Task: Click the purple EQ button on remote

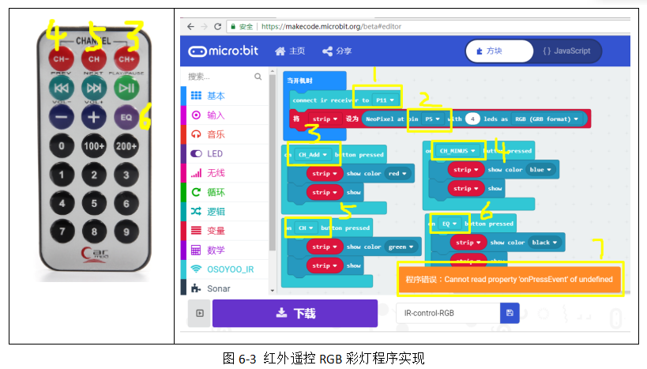Action: pos(126,117)
